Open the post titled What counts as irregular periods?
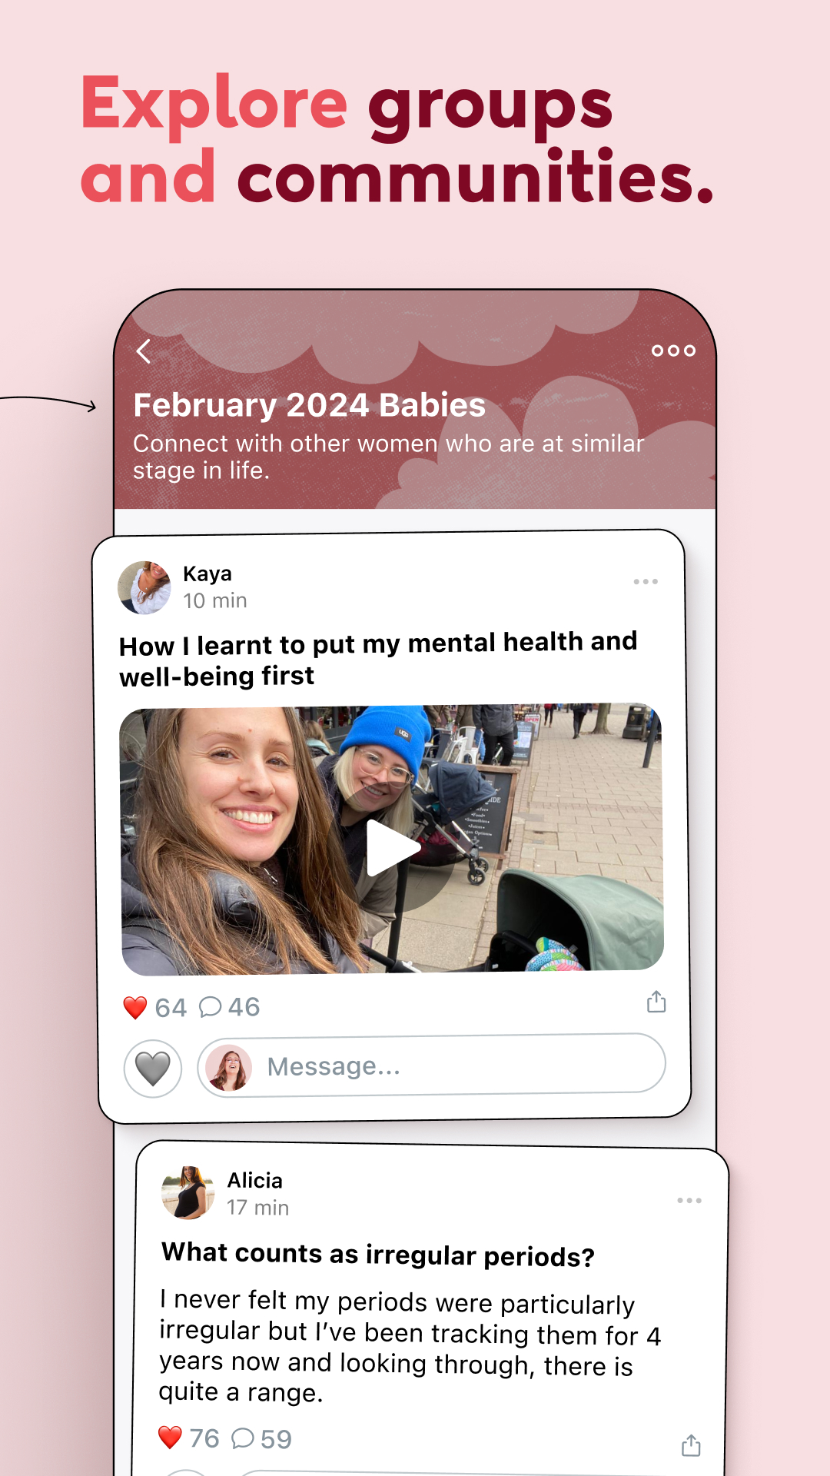 click(x=378, y=1255)
